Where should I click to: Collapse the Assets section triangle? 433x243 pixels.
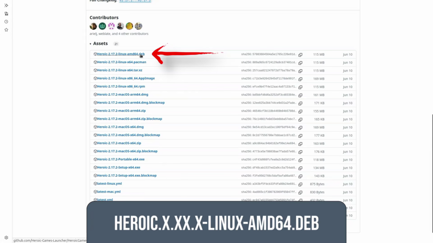[90, 44]
